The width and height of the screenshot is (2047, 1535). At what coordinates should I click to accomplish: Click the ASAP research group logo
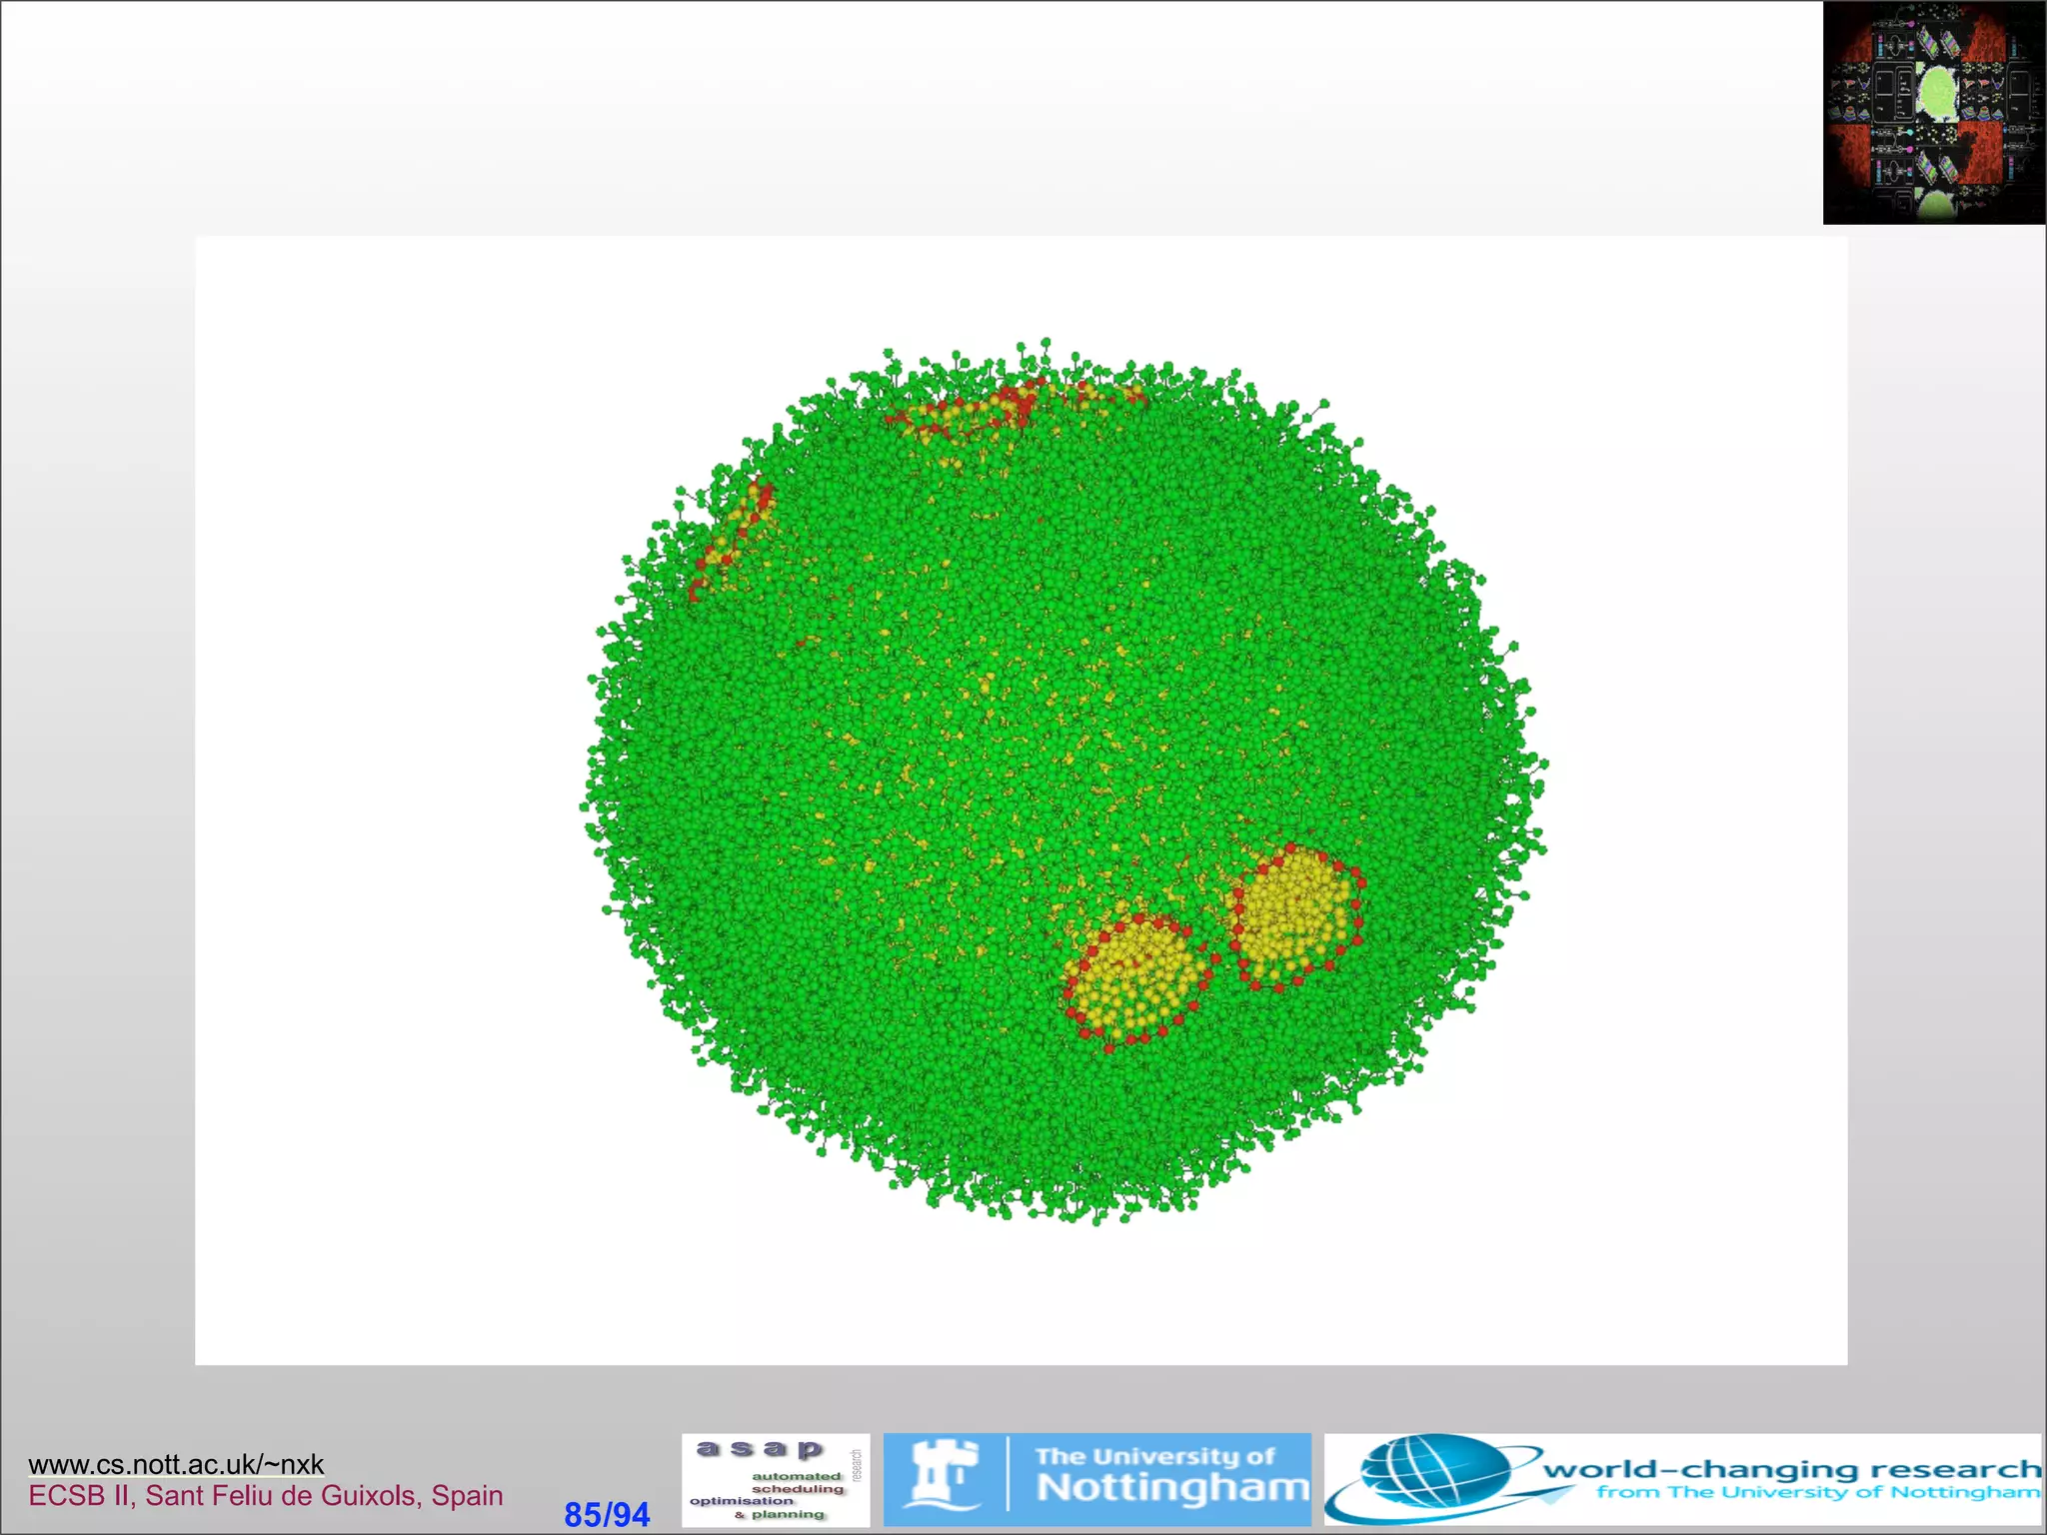776,1480
